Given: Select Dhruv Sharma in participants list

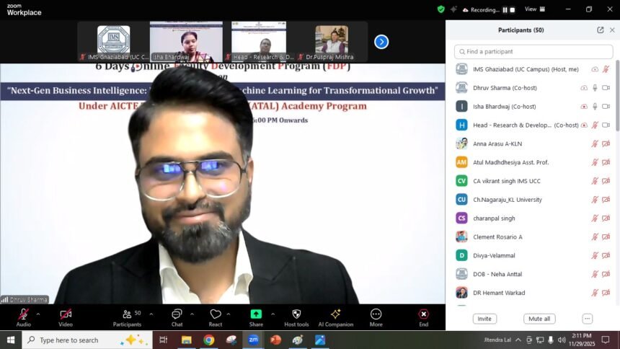Looking at the screenshot, I should (x=505, y=88).
